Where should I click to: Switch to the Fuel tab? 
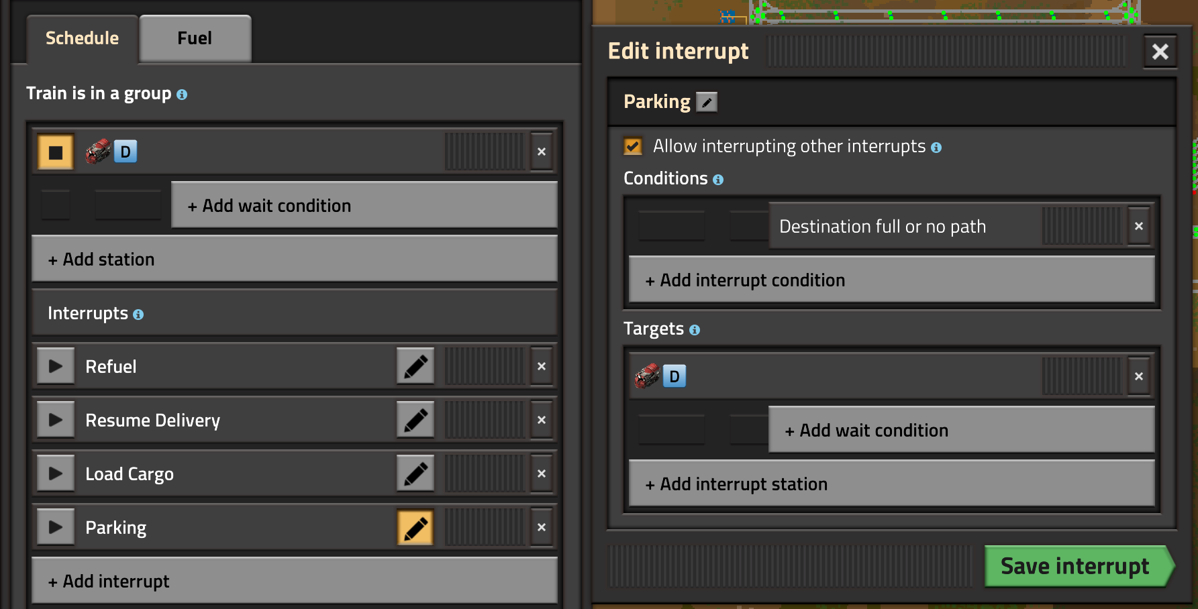pyautogui.click(x=195, y=38)
